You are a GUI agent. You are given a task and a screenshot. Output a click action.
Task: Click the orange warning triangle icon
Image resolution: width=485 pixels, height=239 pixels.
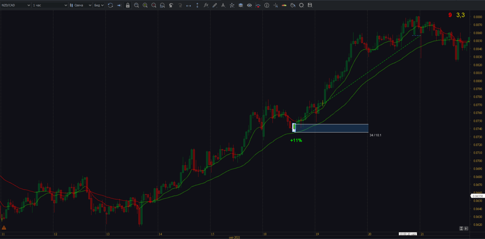click(4, 228)
